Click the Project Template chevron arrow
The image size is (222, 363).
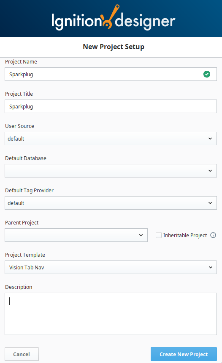pyautogui.click(x=211, y=267)
